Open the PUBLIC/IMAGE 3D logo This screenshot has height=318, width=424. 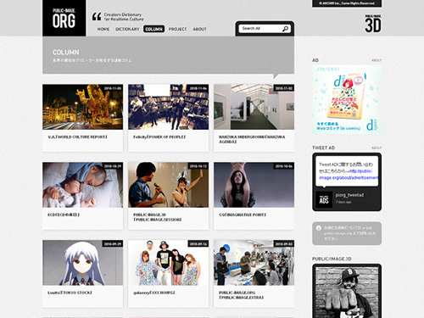coord(373,24)
